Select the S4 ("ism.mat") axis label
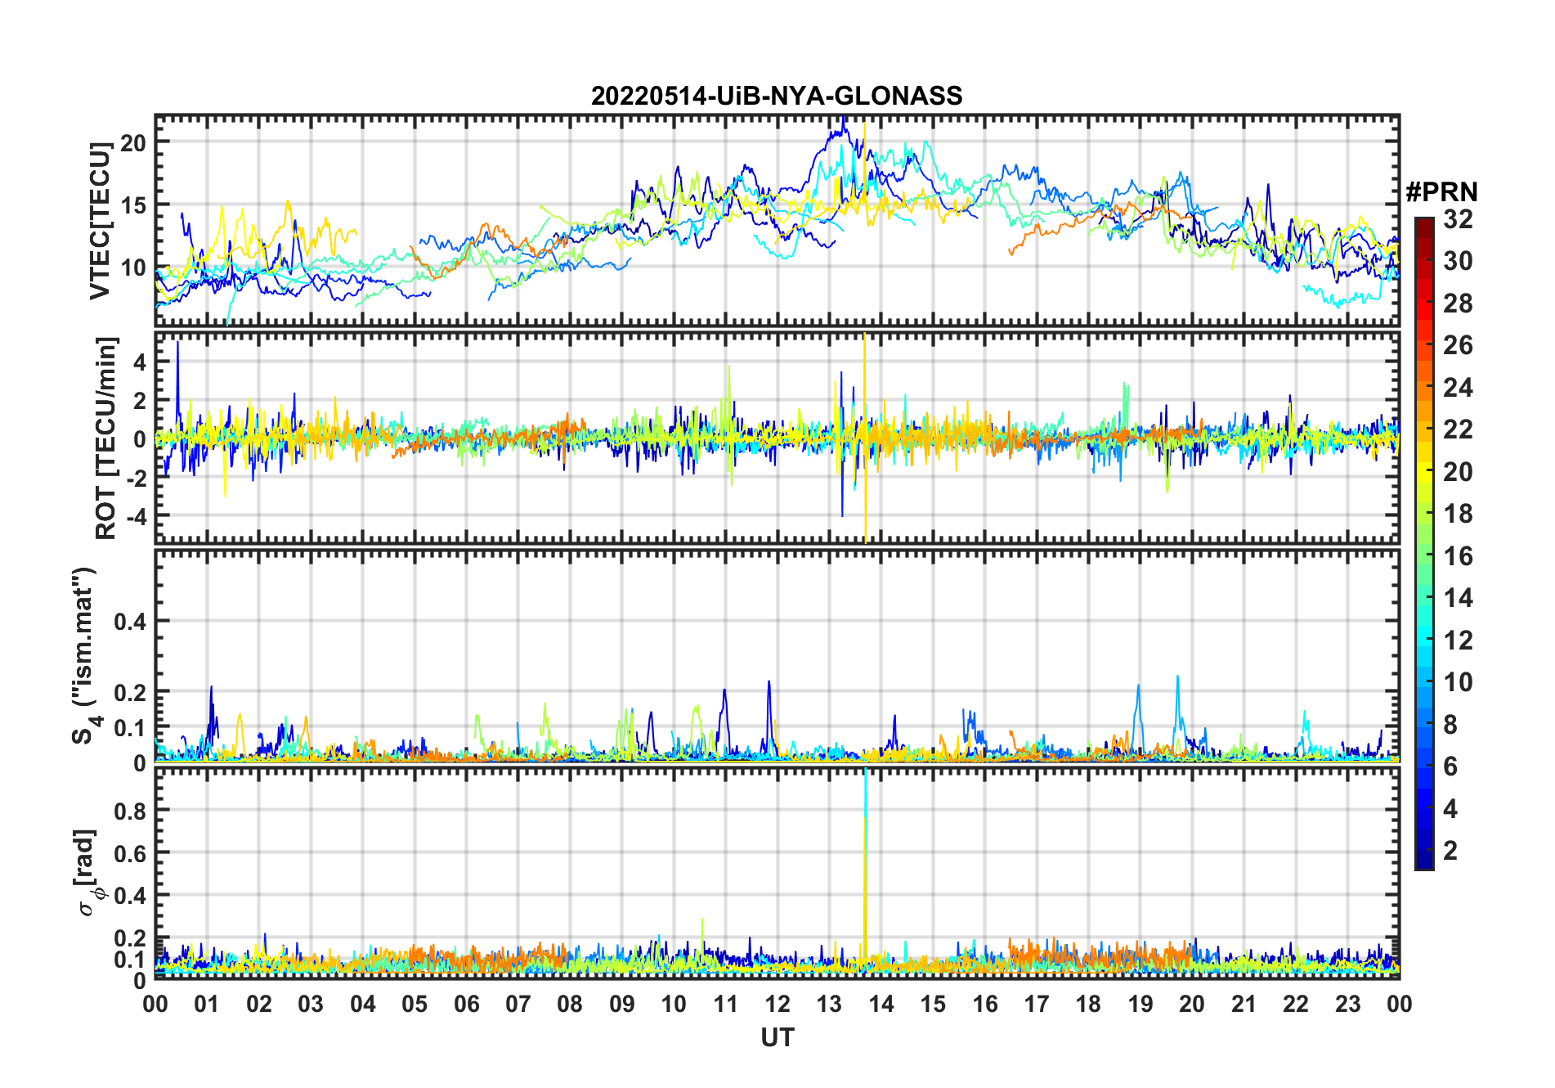 click(84, 655)
